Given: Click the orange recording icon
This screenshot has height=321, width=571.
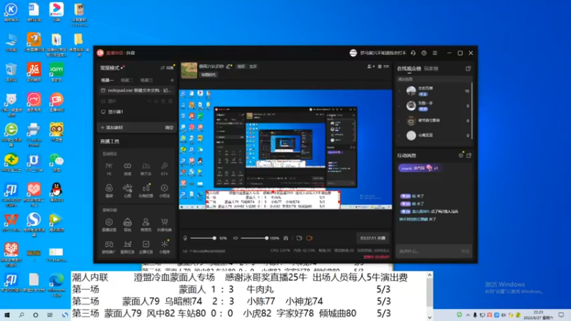Looking at the screenshot, I should point(309,238).
